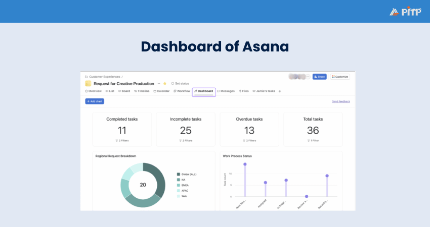Click the APAC legend swatch
Screen dimensions: 430x227
click(179, 191)
